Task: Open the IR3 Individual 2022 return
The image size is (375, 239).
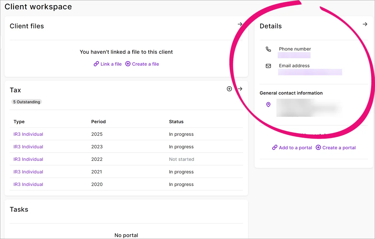Action: pyautogui.click(x=28, y=159)
